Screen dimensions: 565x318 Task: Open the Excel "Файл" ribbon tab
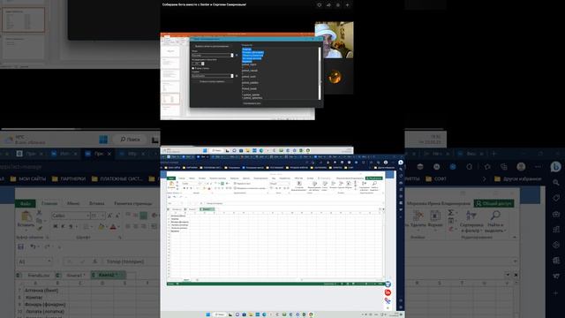point(171,178)
